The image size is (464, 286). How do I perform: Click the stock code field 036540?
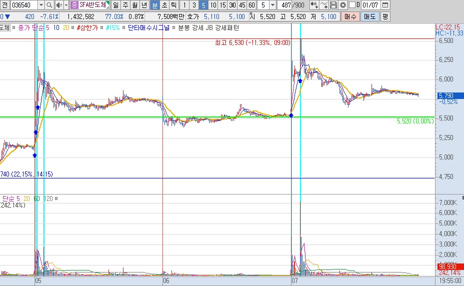pos(24,5)
